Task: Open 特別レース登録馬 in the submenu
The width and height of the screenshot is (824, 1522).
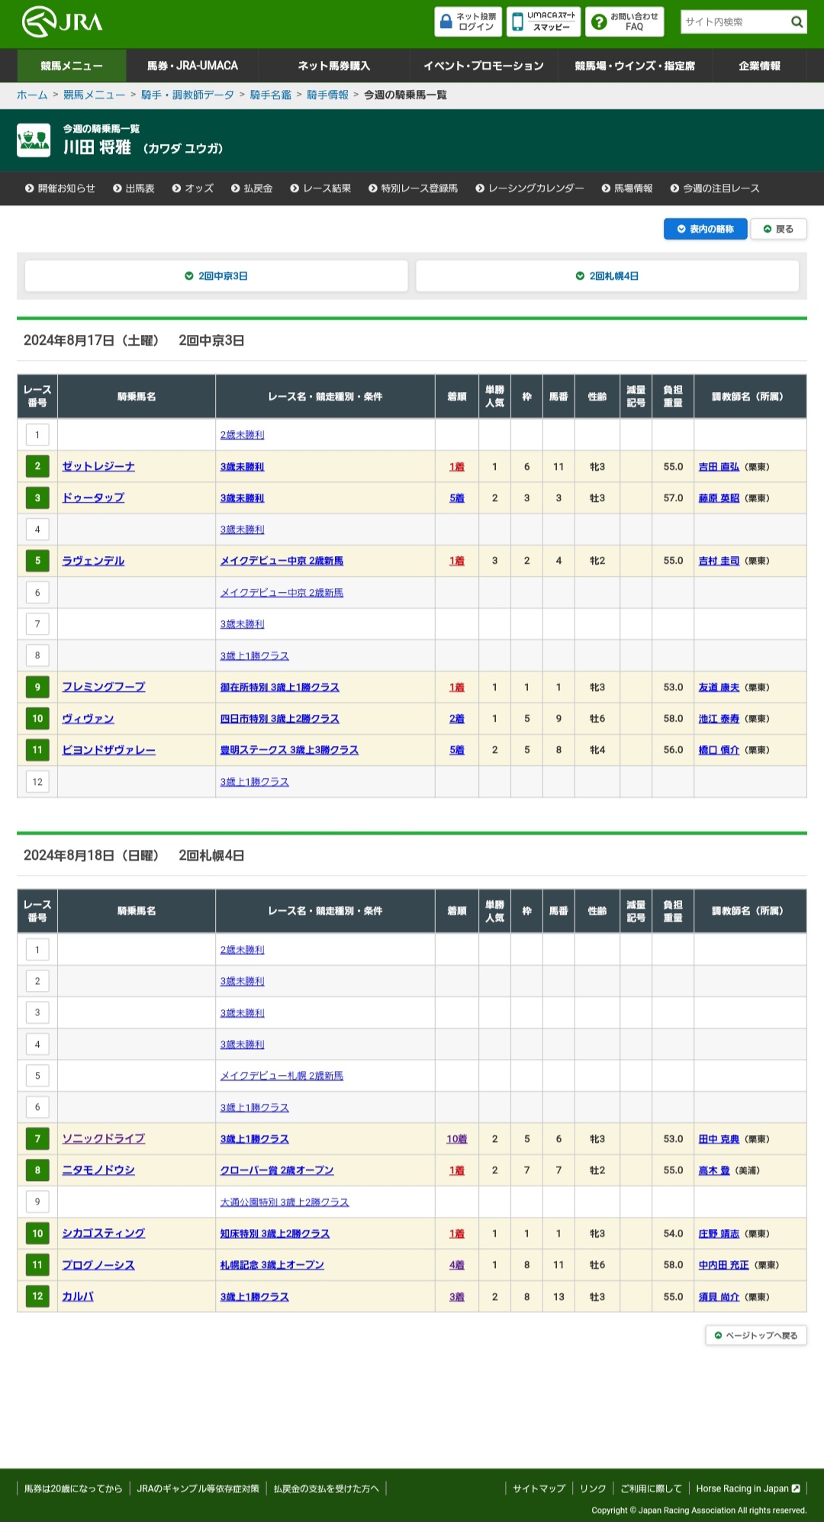Action: (x=413, y=188)
